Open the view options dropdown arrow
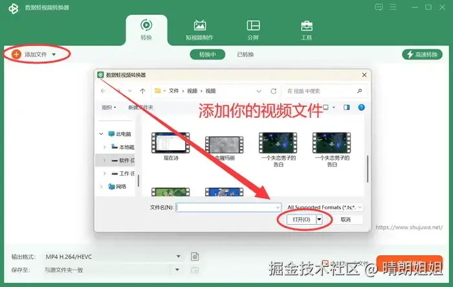 tap(334, 108)
